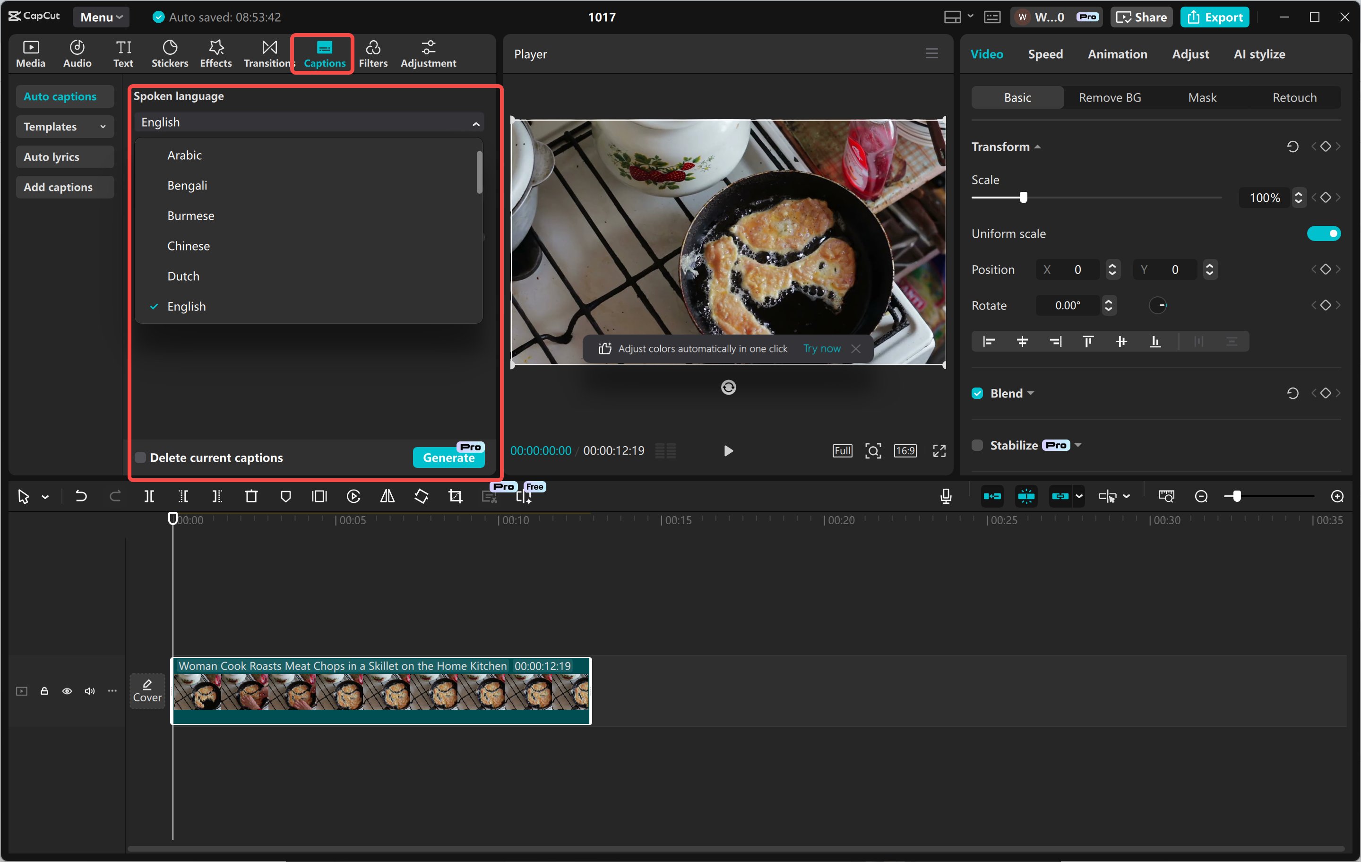Open the Menu dropdown at top left

[101, 17]
